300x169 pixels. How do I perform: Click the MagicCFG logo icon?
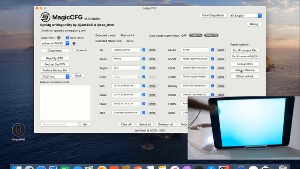[x=45, y=17]
